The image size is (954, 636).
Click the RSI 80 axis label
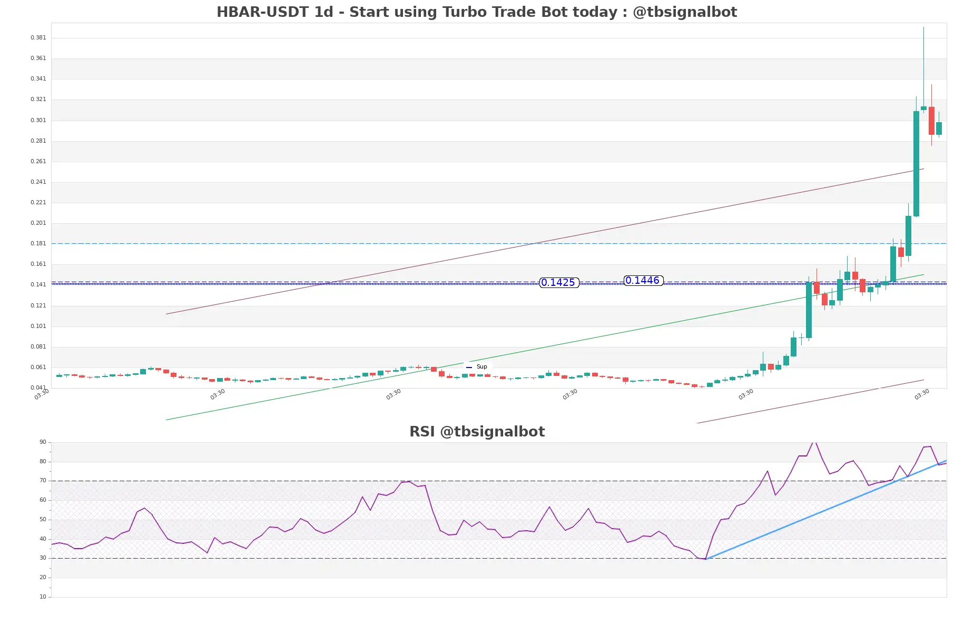43,461
